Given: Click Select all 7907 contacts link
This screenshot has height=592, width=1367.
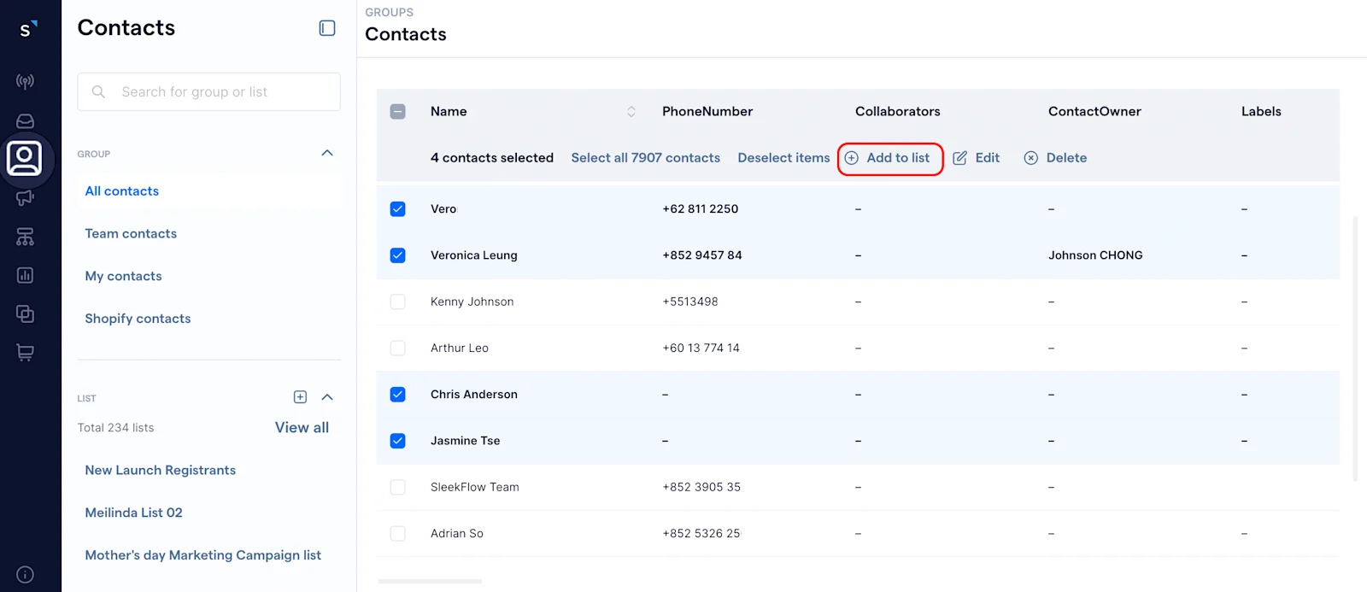Looking at the screenshot, I should point(645,158).
